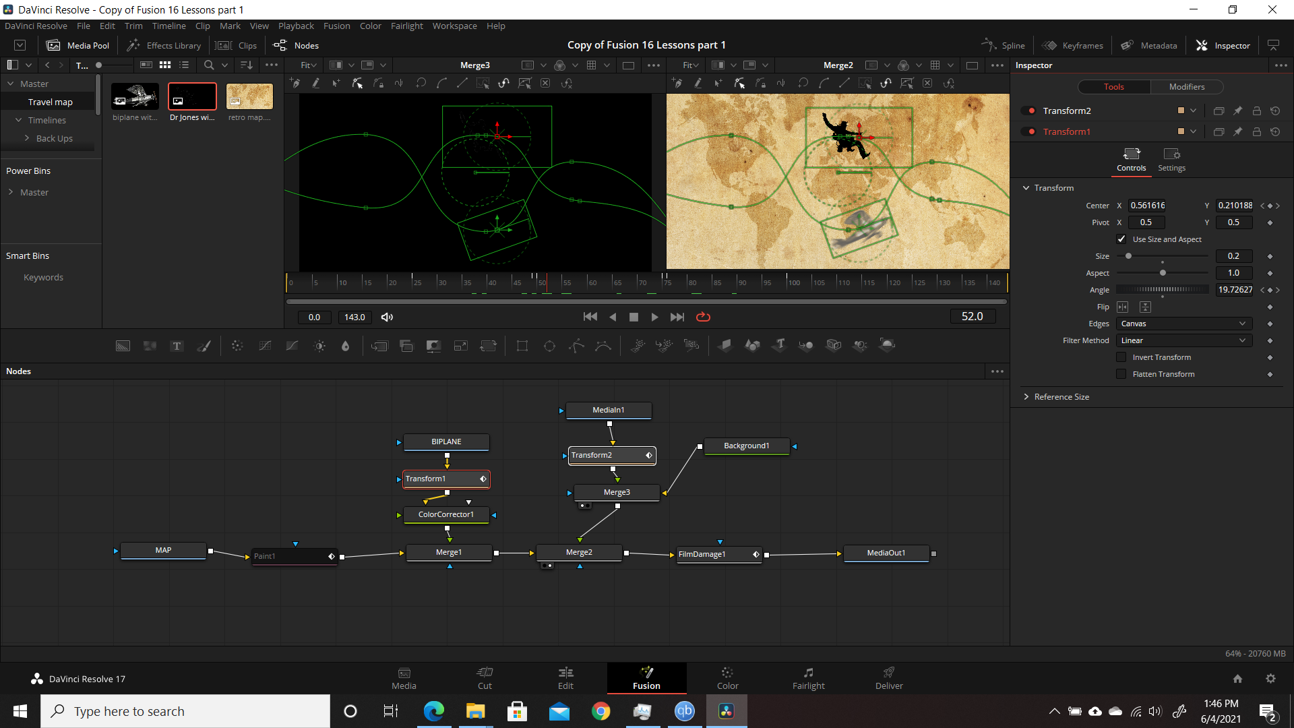Flip horizontally in Transform controls
Screen dimensions: 1294x728
coord(1122,307)
